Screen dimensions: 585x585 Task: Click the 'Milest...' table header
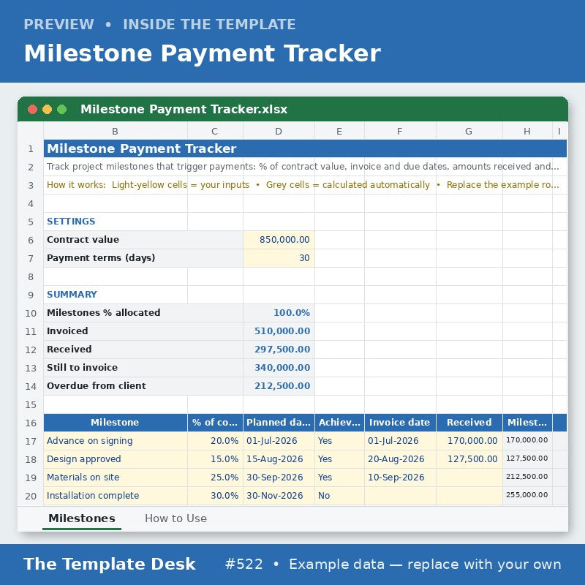pos(527,423)
